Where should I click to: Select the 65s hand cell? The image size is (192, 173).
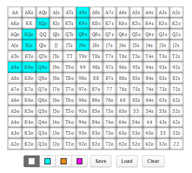[x=136, y=100]
